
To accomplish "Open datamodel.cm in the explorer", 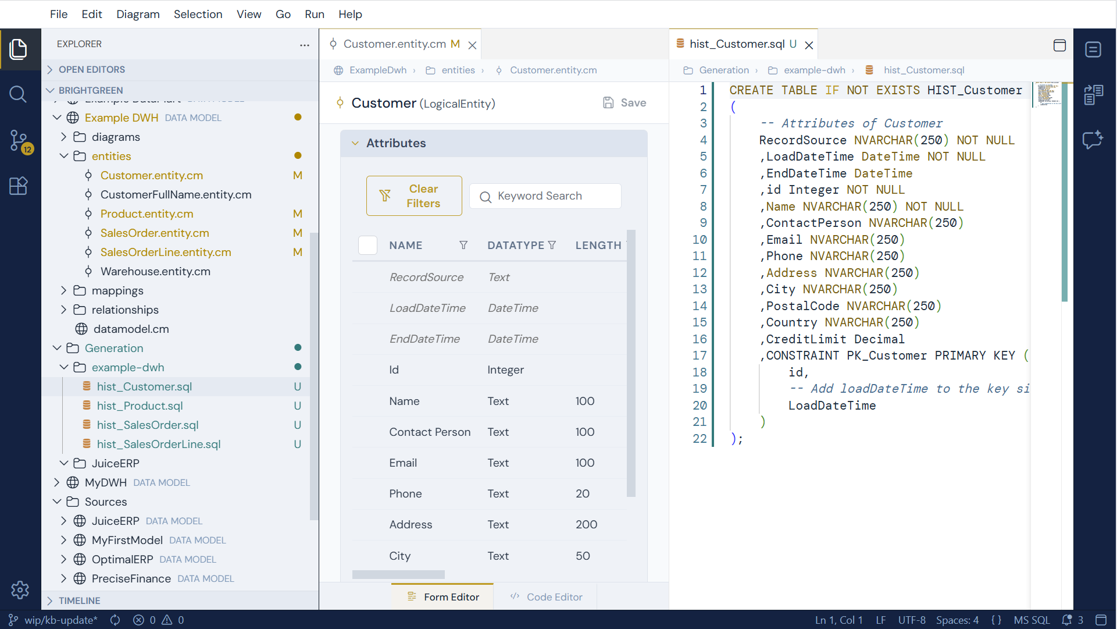I will point(131,329).
